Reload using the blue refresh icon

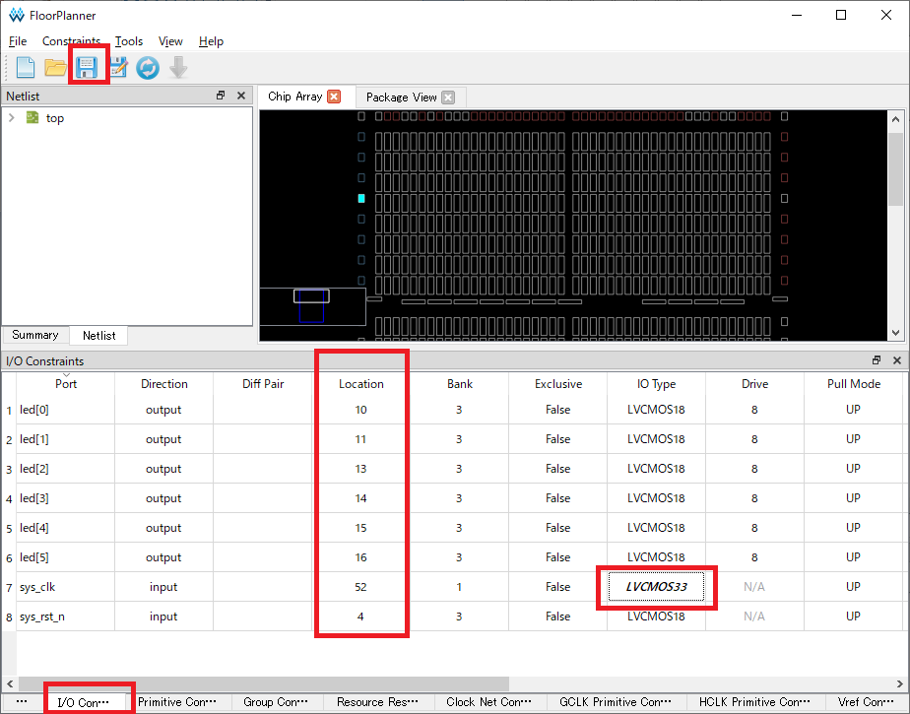click(x=148, y=68)
